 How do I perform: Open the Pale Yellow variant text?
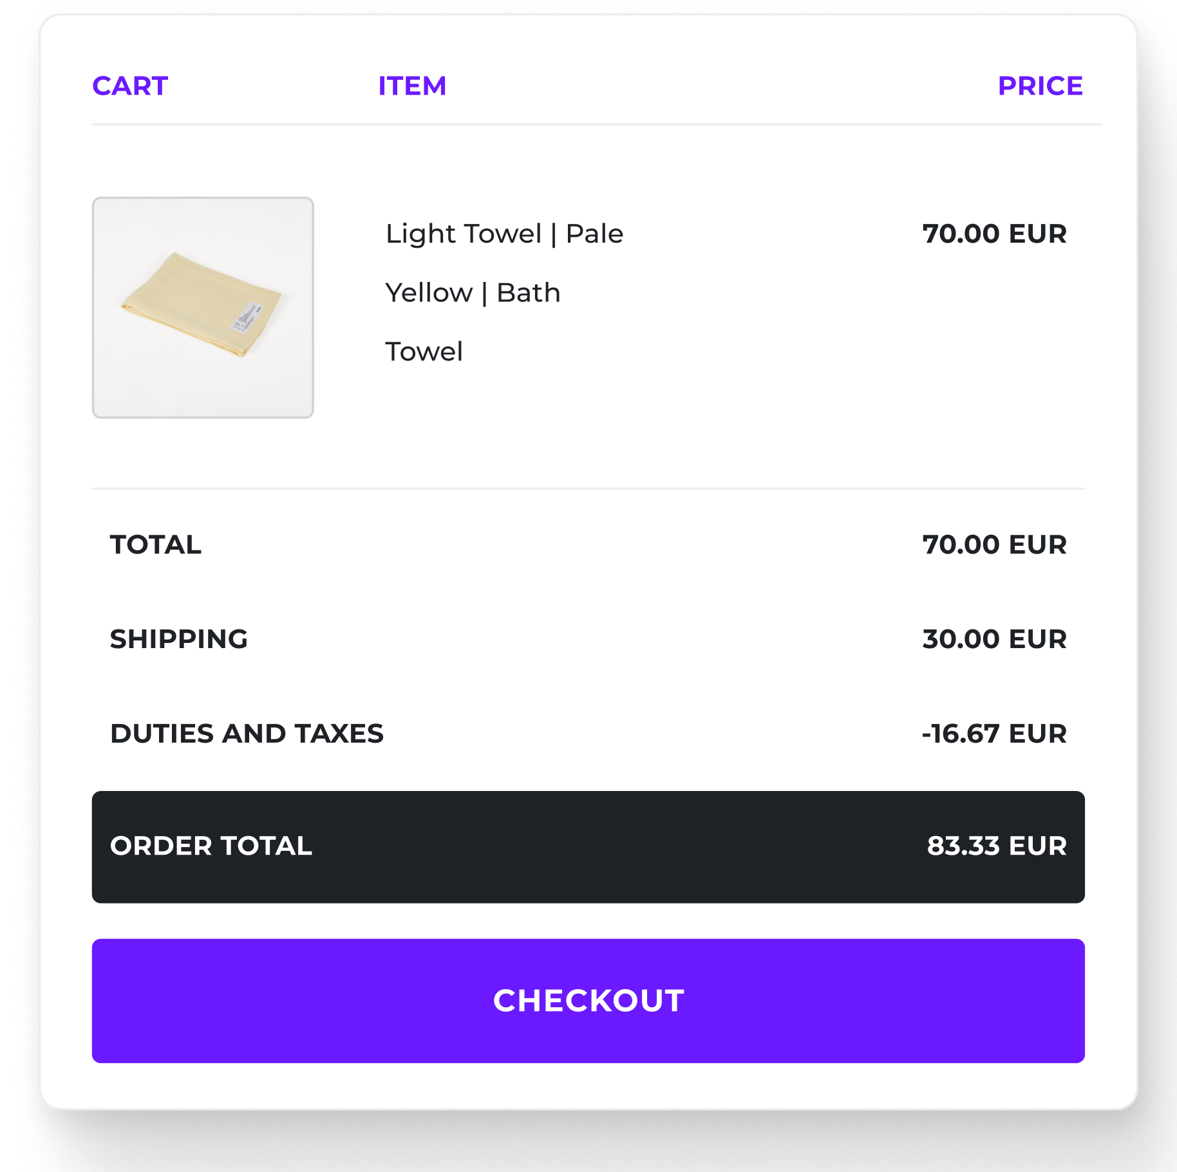[x=473, y=292]
